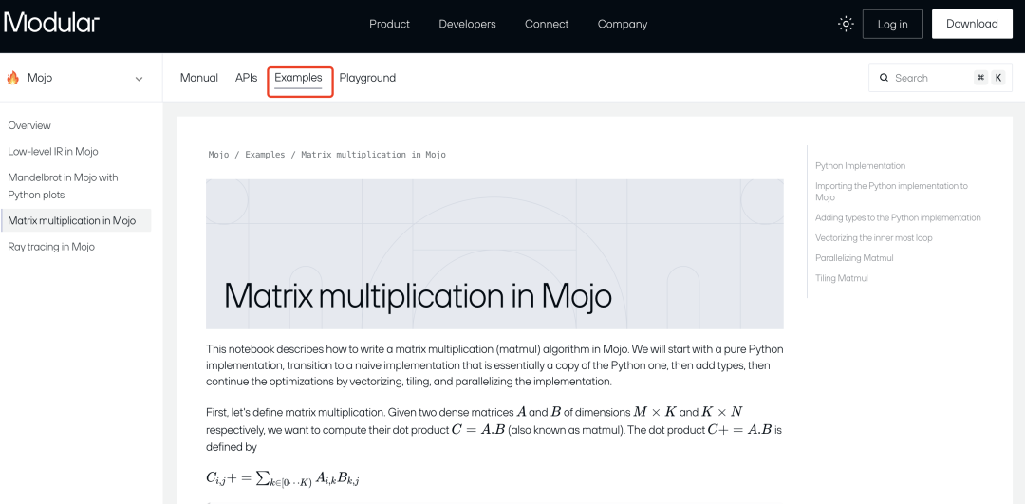Switch to the APIs tab
The width and height of the screenshot is (1025, 504).
247,78
